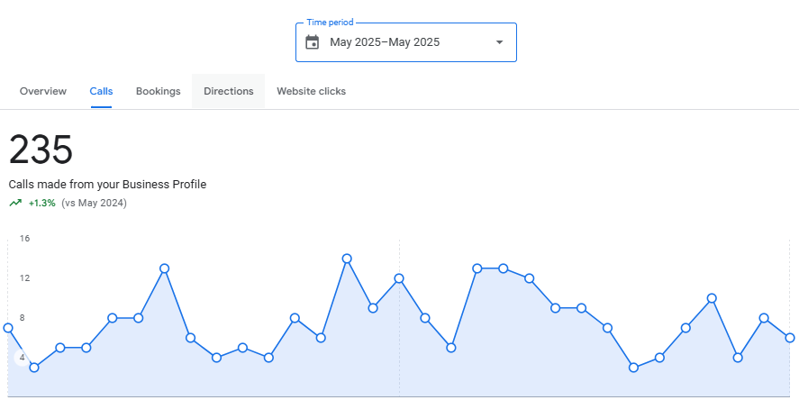Image resolution: width=799 pixels, height=400 pixels.
Task: Click the calendar icon in Time period
Action: point(313,42)
